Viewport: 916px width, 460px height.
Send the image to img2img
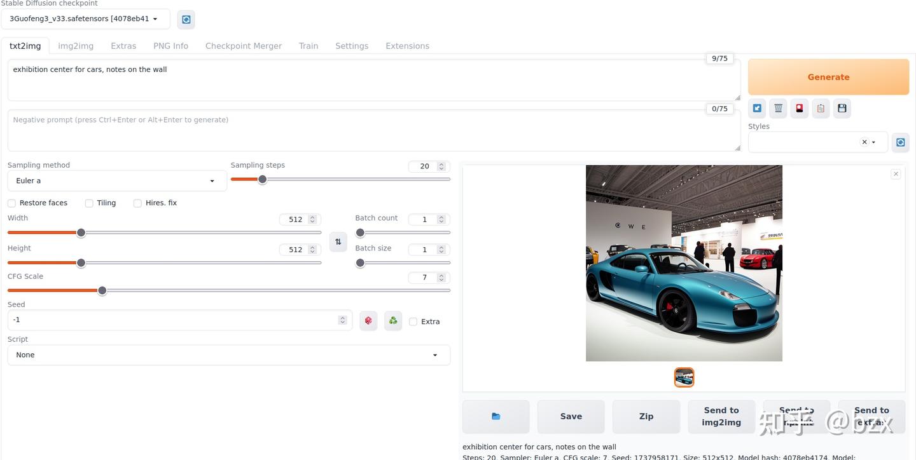[x=721, y=416]
